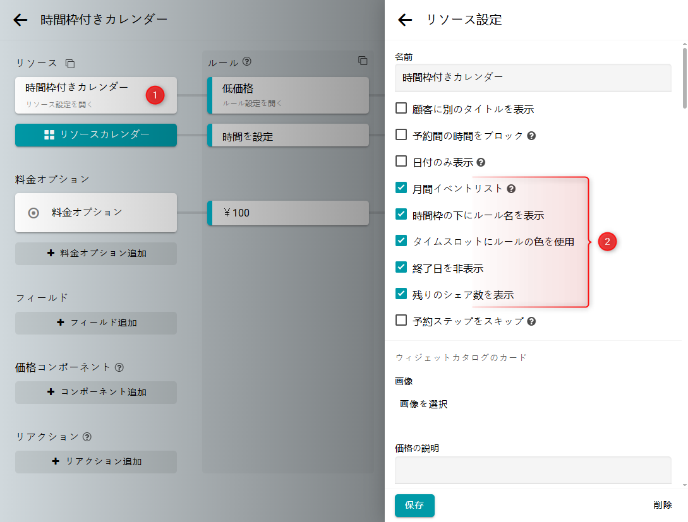
Task: Click the 価格の説明 text field
Action: pos(533,470)
